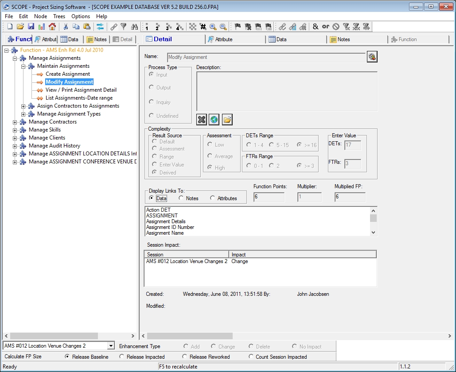The image size is (456, 372).
Task: Click the AMS #012 session impact row
Action: tap(187, 261)
